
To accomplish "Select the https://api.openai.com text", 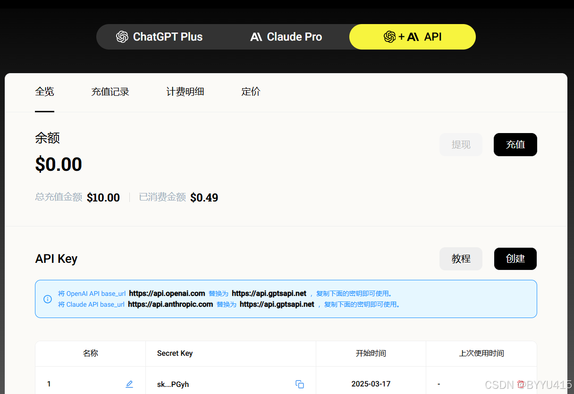I will click(167, 293).
